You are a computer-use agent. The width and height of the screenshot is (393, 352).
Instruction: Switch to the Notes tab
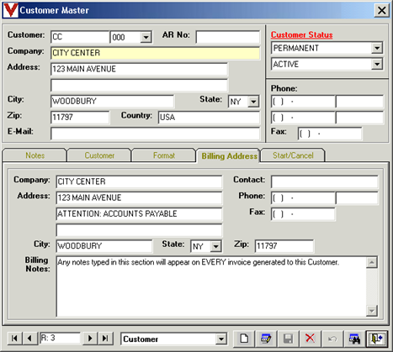(35, 155)
